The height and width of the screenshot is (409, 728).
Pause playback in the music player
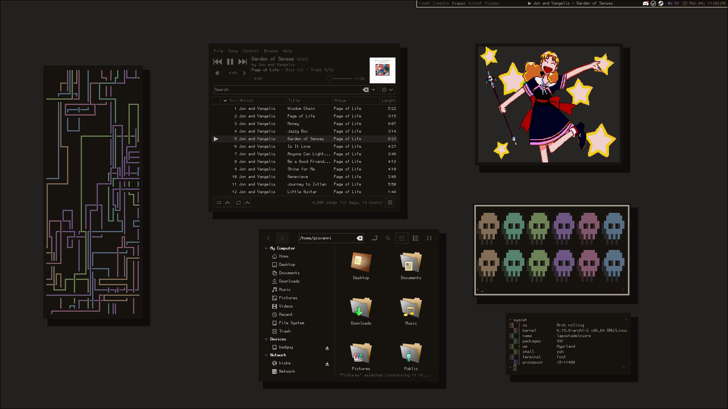coord(230,62)
